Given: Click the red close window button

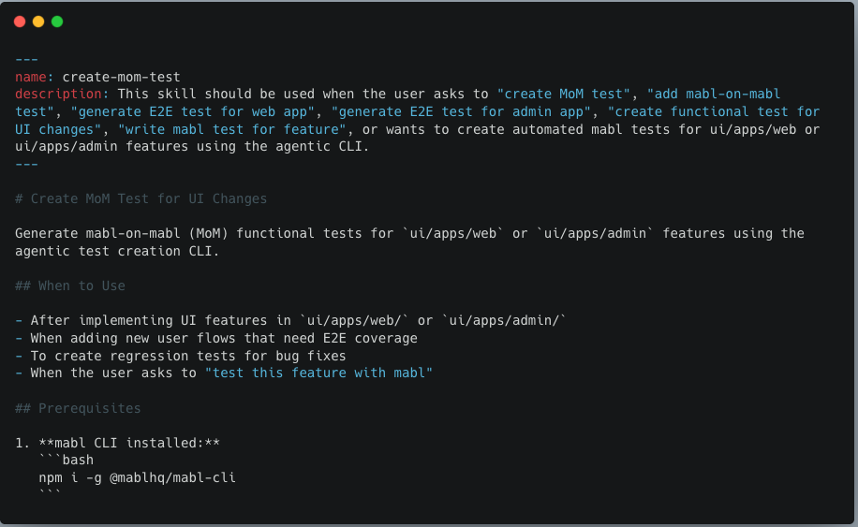Looking at the screenshot, I should click(20, 22).
